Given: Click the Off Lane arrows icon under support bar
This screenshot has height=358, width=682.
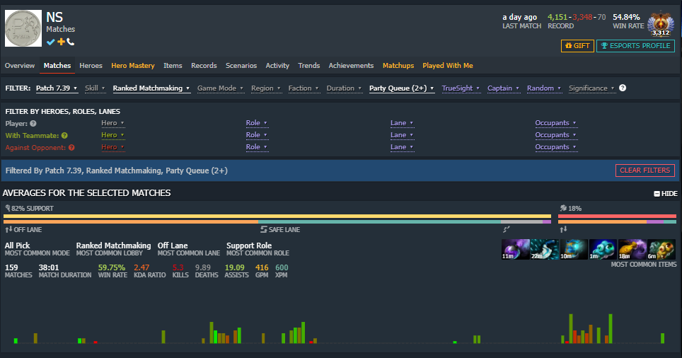Looking at the screenshot, I should click(8, 229).
